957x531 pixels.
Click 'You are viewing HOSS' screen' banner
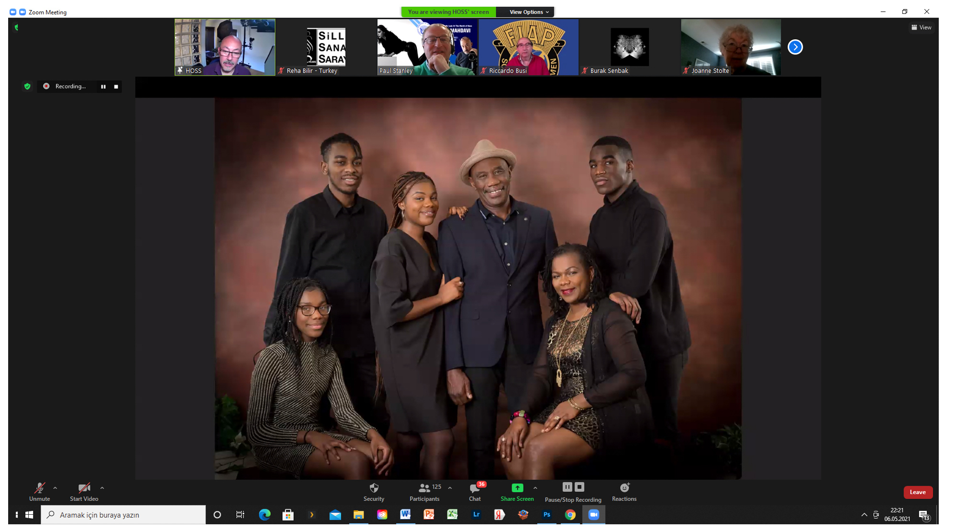point(448,12)
